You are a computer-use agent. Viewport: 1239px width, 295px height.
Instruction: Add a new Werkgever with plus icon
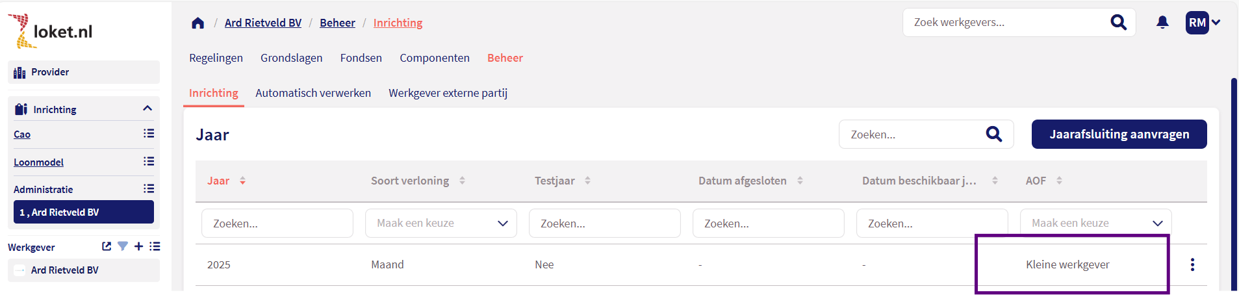point(138,246)
